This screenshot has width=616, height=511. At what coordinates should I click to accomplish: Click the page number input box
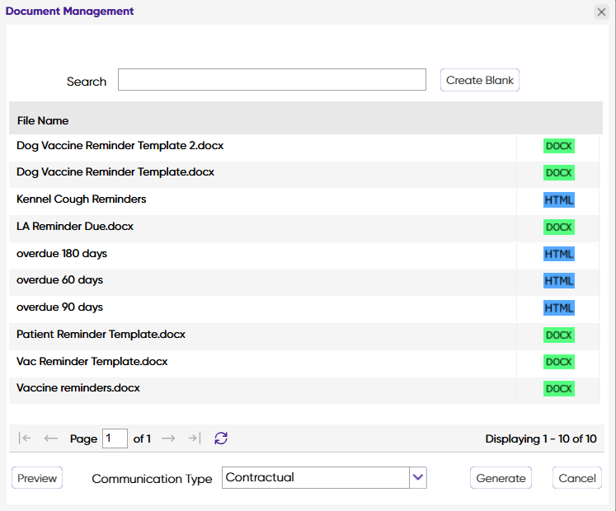tap(115, 438)
